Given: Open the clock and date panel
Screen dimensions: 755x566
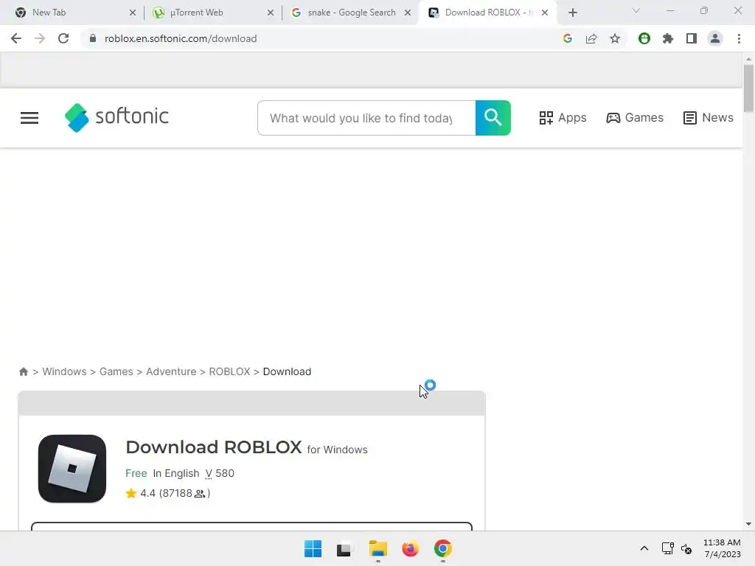Looking at the screenshot, I should tap(723, 548).
